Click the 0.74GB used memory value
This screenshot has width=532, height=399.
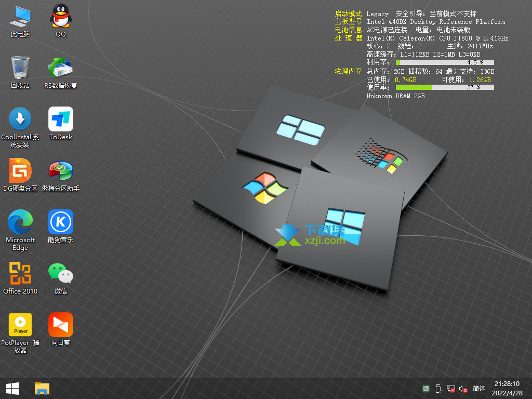click(406, 79)
